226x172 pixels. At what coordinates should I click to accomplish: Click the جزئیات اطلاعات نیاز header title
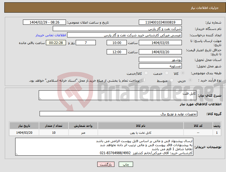point(204,8)
